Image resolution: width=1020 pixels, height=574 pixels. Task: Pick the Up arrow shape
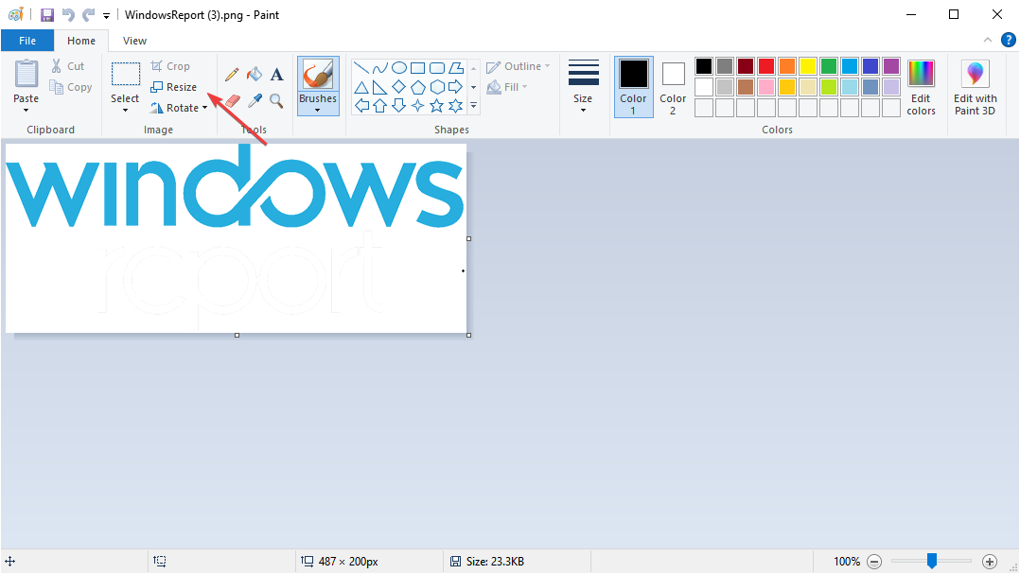[380, 105]
